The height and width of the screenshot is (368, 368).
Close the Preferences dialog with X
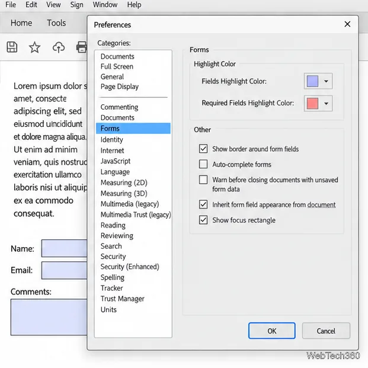coord(347,24)
